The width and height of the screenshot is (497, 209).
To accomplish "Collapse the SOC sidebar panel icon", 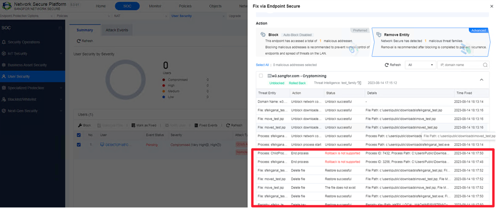I will (60, 28).
